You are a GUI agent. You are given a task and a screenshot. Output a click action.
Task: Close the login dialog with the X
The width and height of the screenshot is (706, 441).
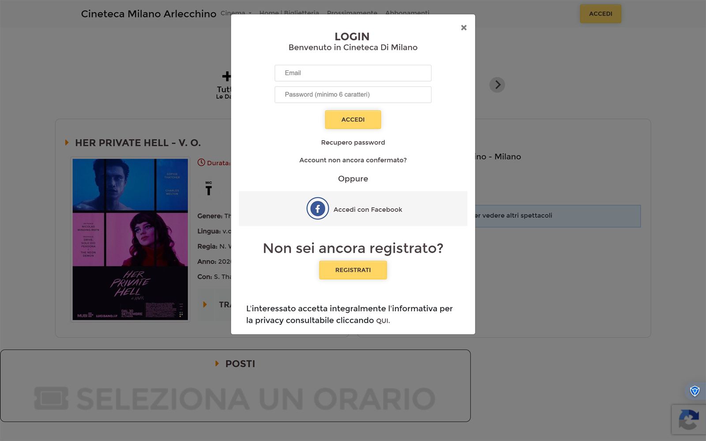tap(463, 28)
